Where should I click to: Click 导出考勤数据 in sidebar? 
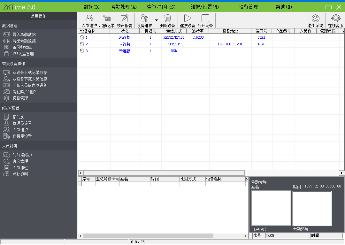pyautogui.click(x=24, y=41)
